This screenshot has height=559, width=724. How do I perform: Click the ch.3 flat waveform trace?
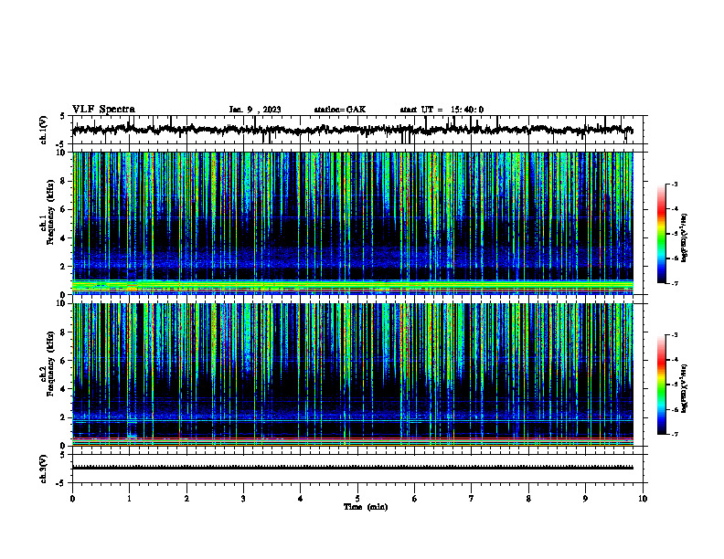[x=352, y=468]
